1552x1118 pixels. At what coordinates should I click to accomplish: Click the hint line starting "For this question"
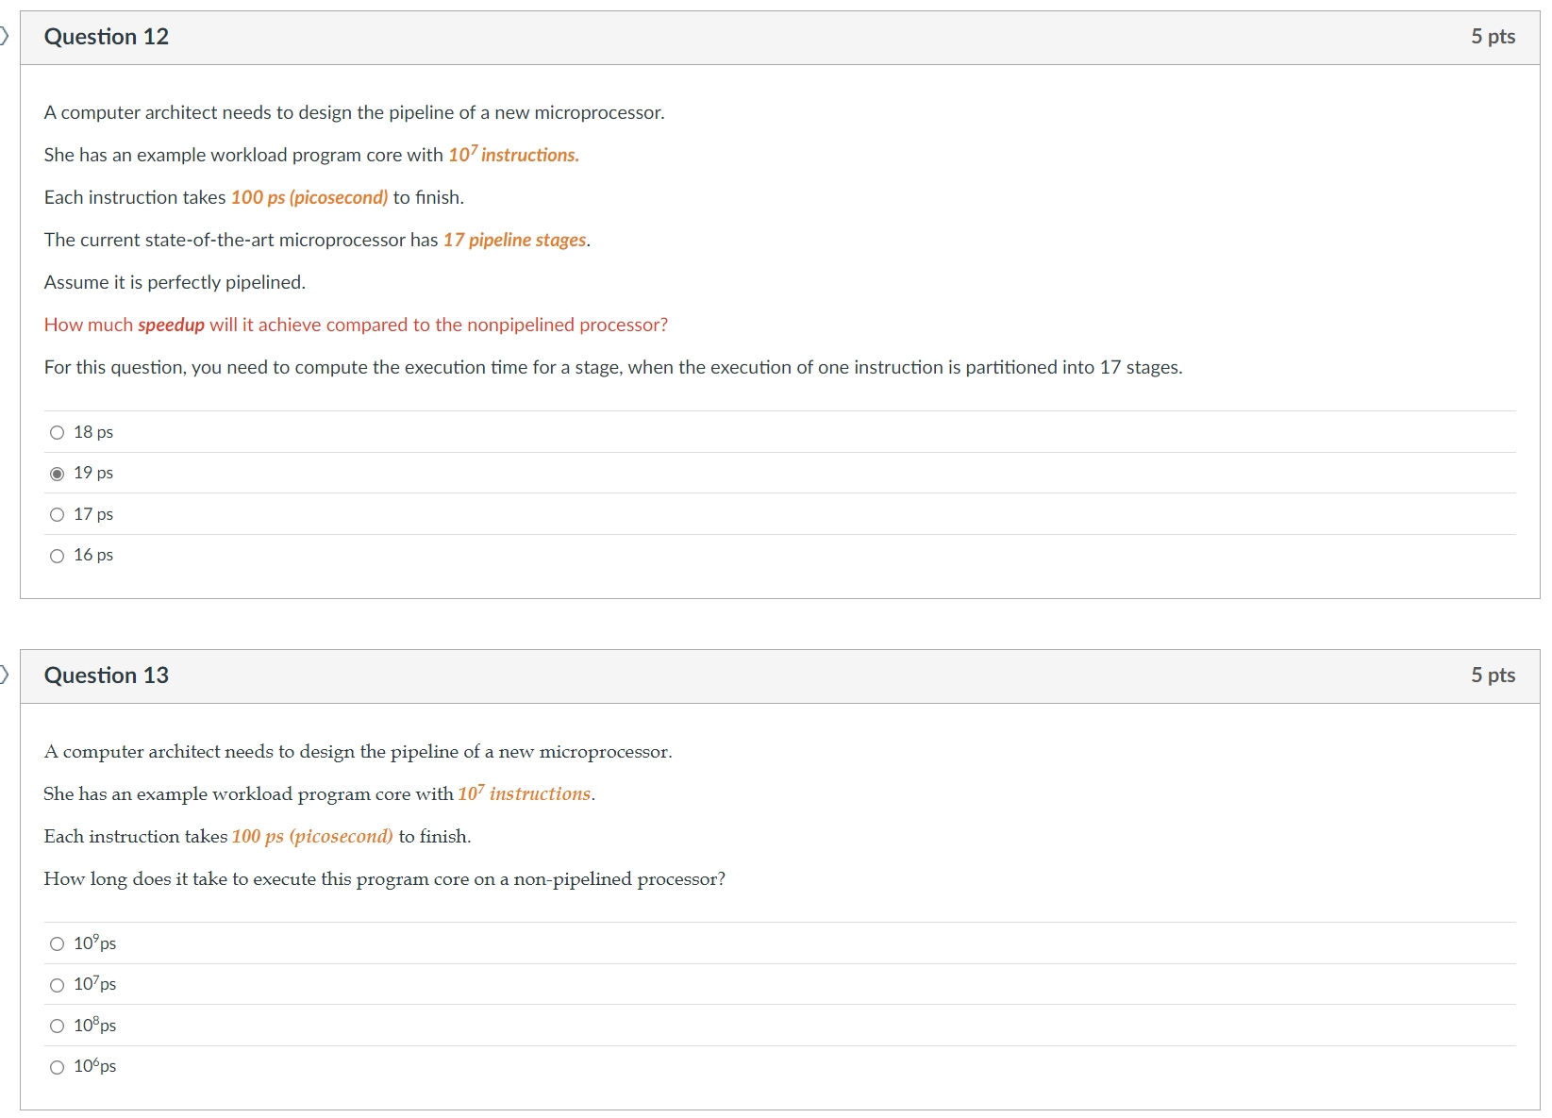pos(613,367)
